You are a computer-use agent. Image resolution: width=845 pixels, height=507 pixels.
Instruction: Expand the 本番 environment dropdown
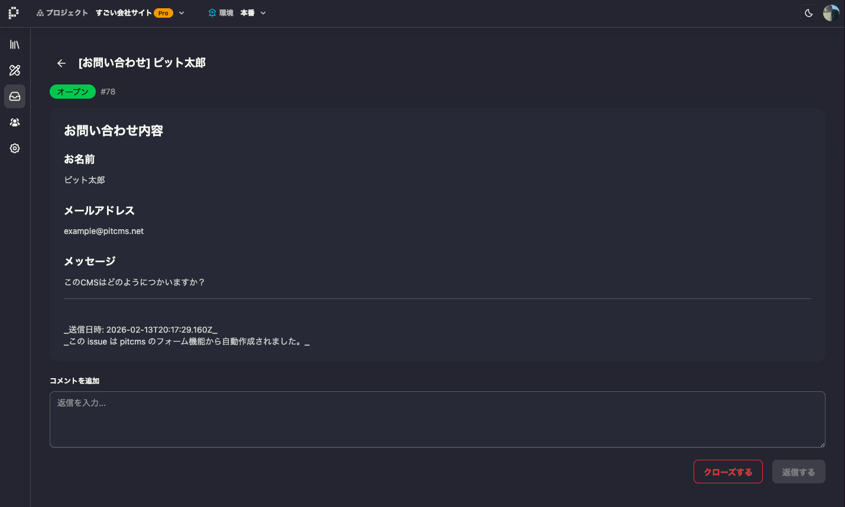[263, 13]
